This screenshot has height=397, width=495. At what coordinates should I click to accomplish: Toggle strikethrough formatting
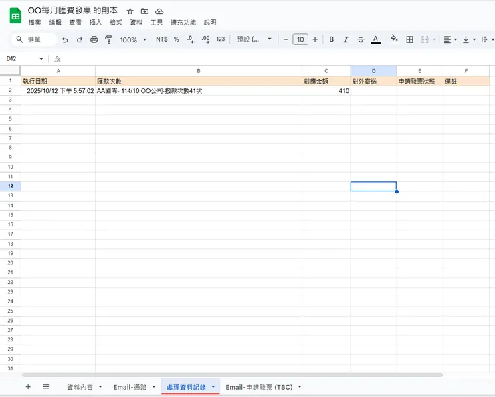pyautogui.click(x=361, y=39)
